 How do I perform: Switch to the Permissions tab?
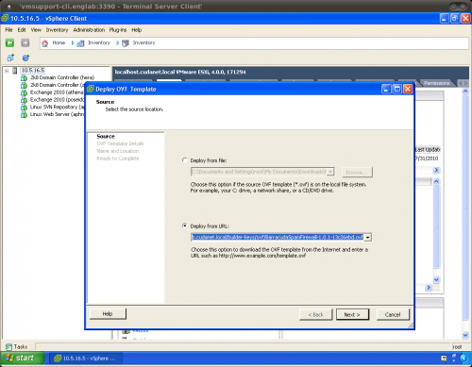pyautogui.click(x=436, y=83)
